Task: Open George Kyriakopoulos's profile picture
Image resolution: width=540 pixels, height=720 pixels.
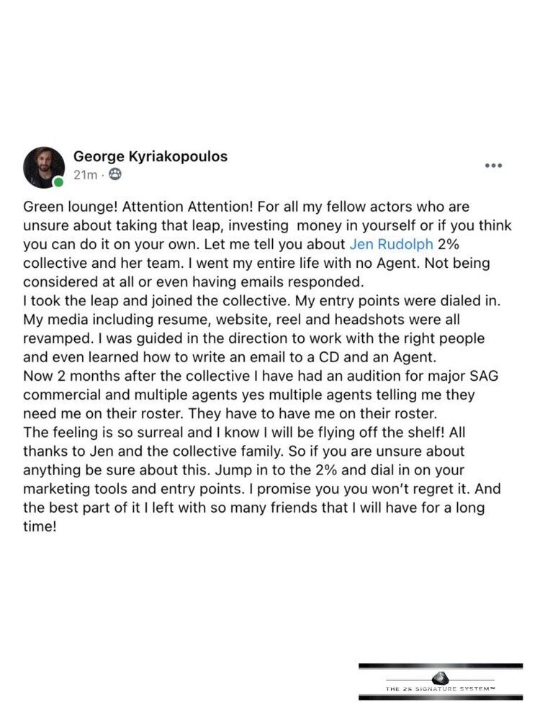Action: pos(44,167)
